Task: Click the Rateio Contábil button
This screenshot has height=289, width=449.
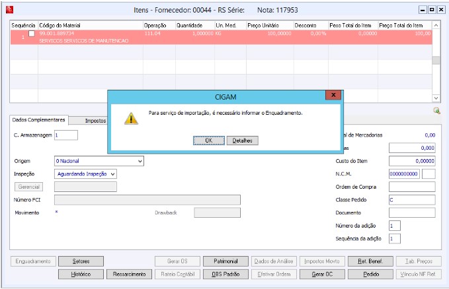Action: click(177, 274)
